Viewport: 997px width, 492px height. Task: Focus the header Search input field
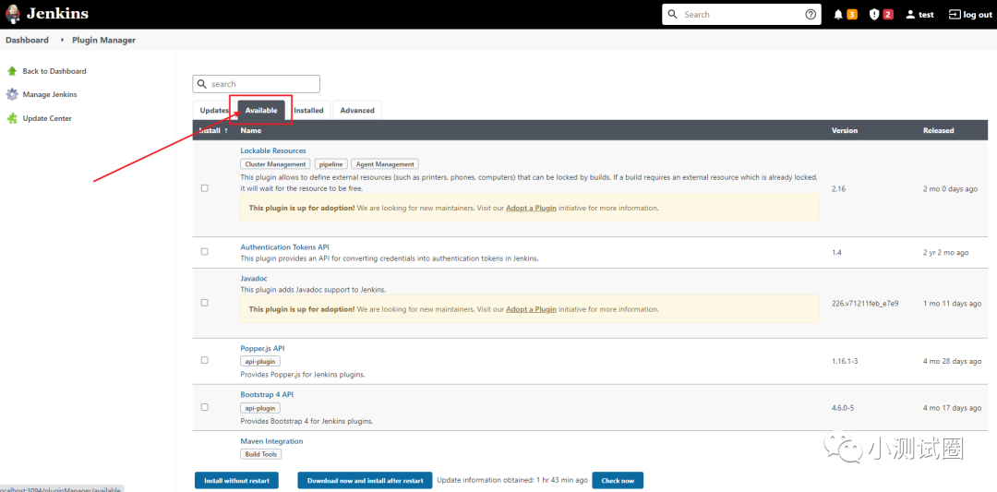[x=742, y=15]
